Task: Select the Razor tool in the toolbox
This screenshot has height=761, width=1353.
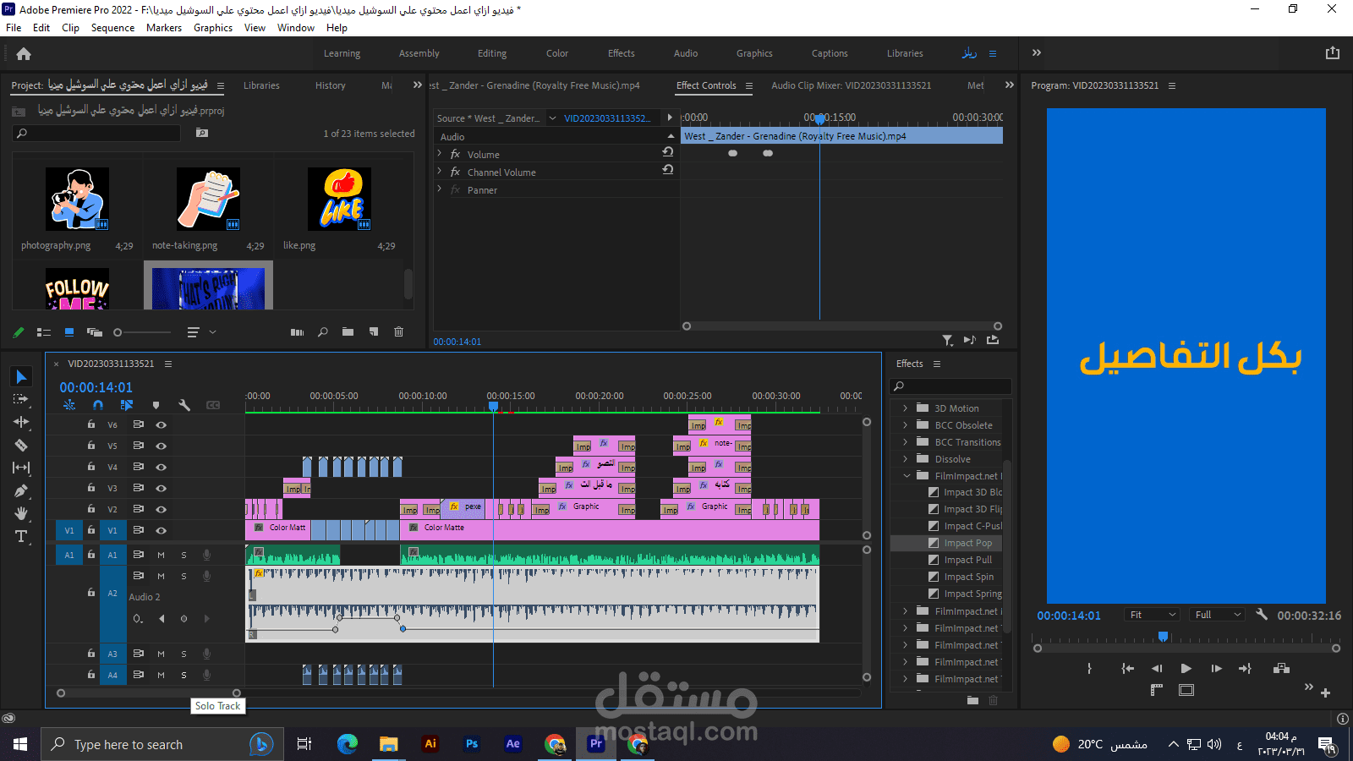Action: 21,445
